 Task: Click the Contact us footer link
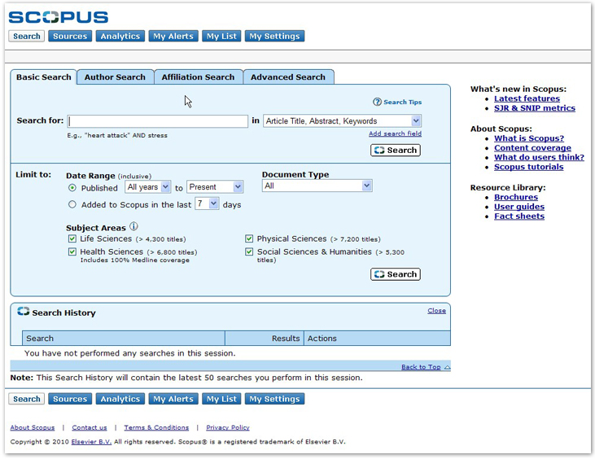click(90, 427)
